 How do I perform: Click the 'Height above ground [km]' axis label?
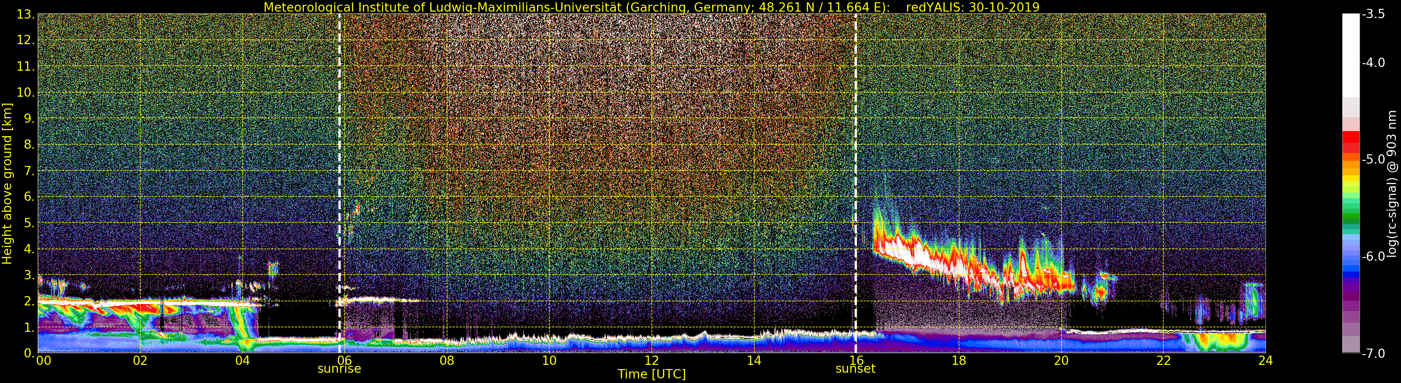pyautogui.click(x=7, y=184)
